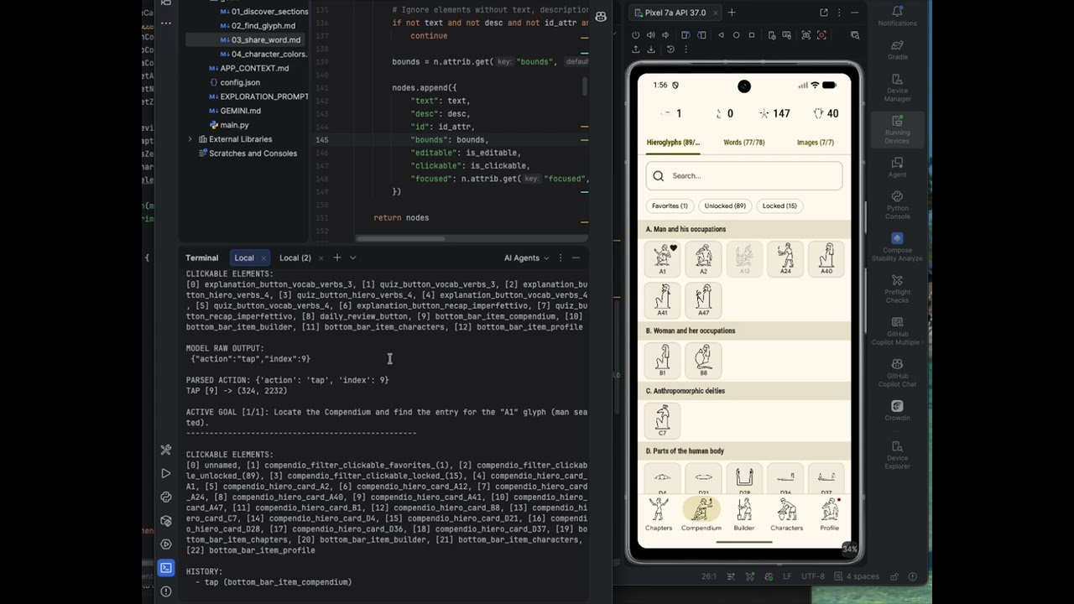Viewport: 1074px width, 604px height.
Task: Select the Running Devices tool window
Action: [x=897, y=130]
